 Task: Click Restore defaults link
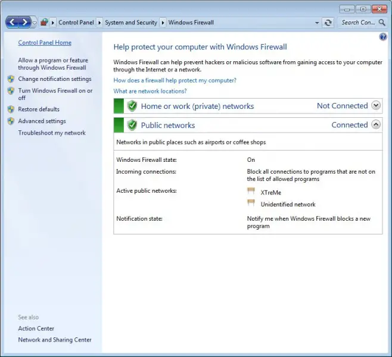39,109
